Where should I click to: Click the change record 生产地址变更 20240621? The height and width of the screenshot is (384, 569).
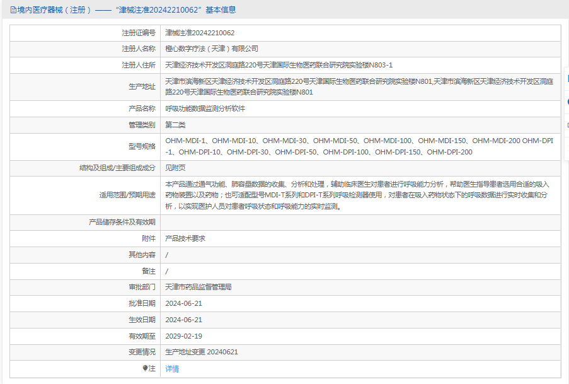(202, 352)
